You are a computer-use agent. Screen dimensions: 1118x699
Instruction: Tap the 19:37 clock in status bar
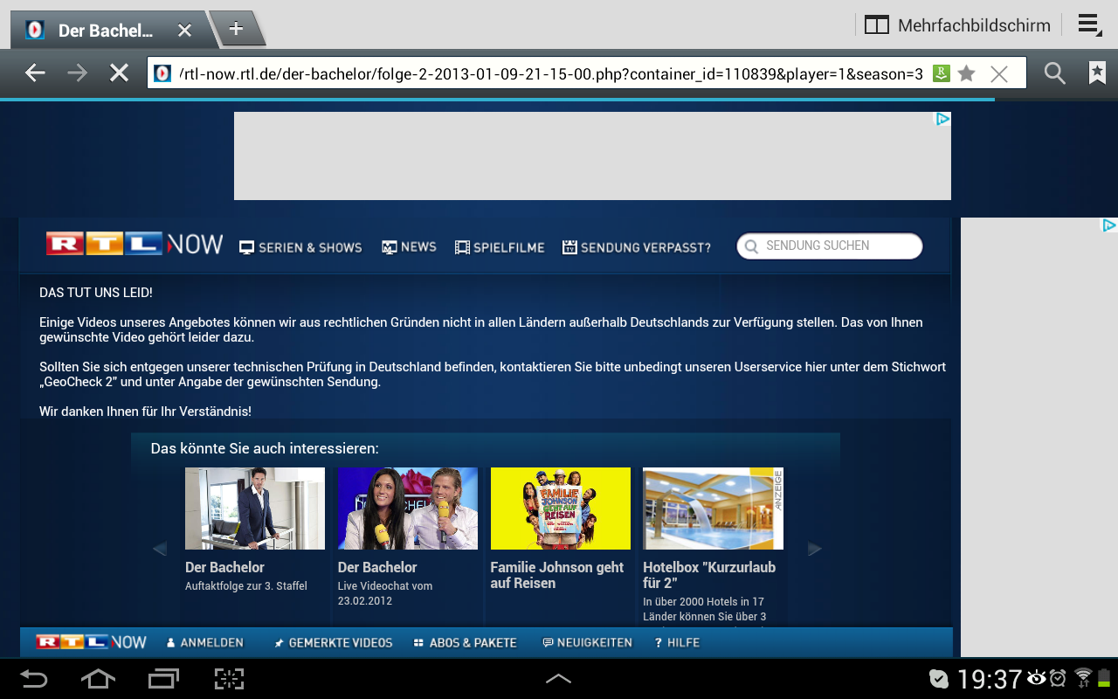990,679
